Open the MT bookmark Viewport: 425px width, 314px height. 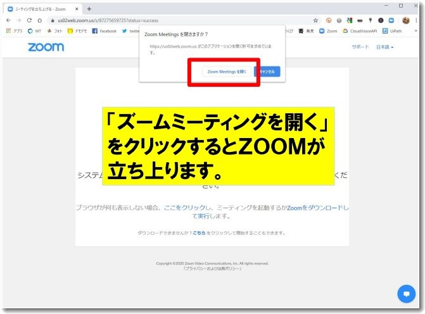[34, 31]
